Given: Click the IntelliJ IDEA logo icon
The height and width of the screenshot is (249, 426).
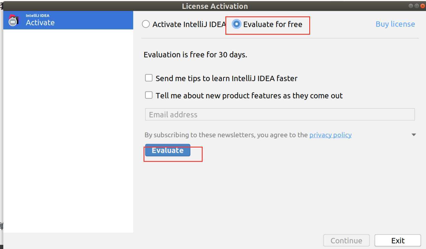Looking at the screenshot, I should (13, 20).
